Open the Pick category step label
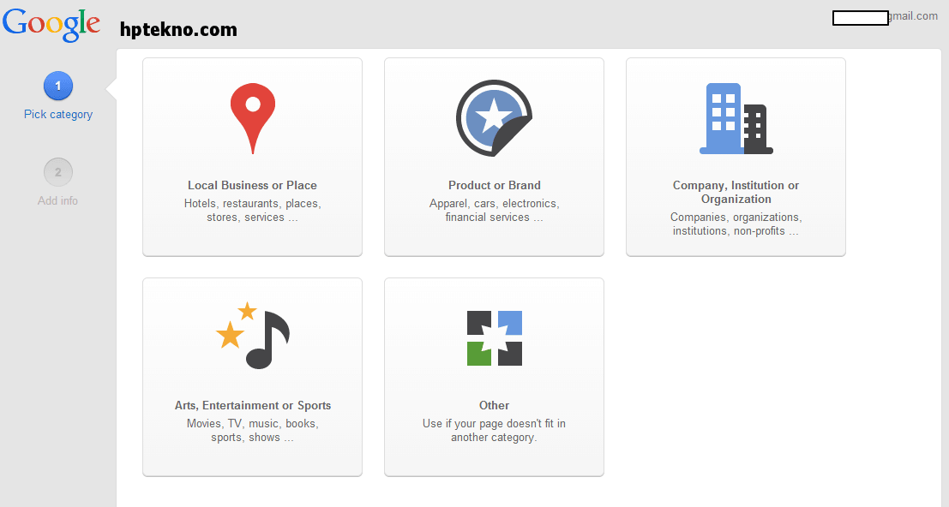This screenshot has height=507, width=949. coord(58,114)
